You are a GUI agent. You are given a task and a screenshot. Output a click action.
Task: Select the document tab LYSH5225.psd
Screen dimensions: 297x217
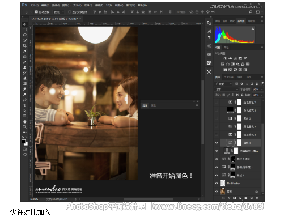55,19
